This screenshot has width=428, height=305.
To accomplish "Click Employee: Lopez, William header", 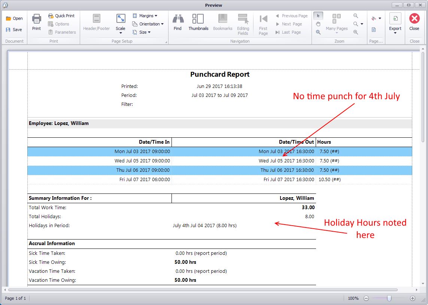I will [59, 123].
